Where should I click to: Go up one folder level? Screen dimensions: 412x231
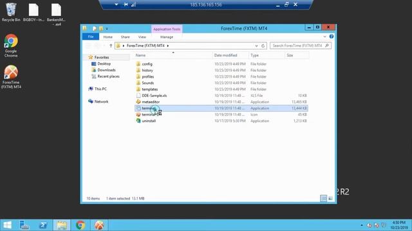111,46
